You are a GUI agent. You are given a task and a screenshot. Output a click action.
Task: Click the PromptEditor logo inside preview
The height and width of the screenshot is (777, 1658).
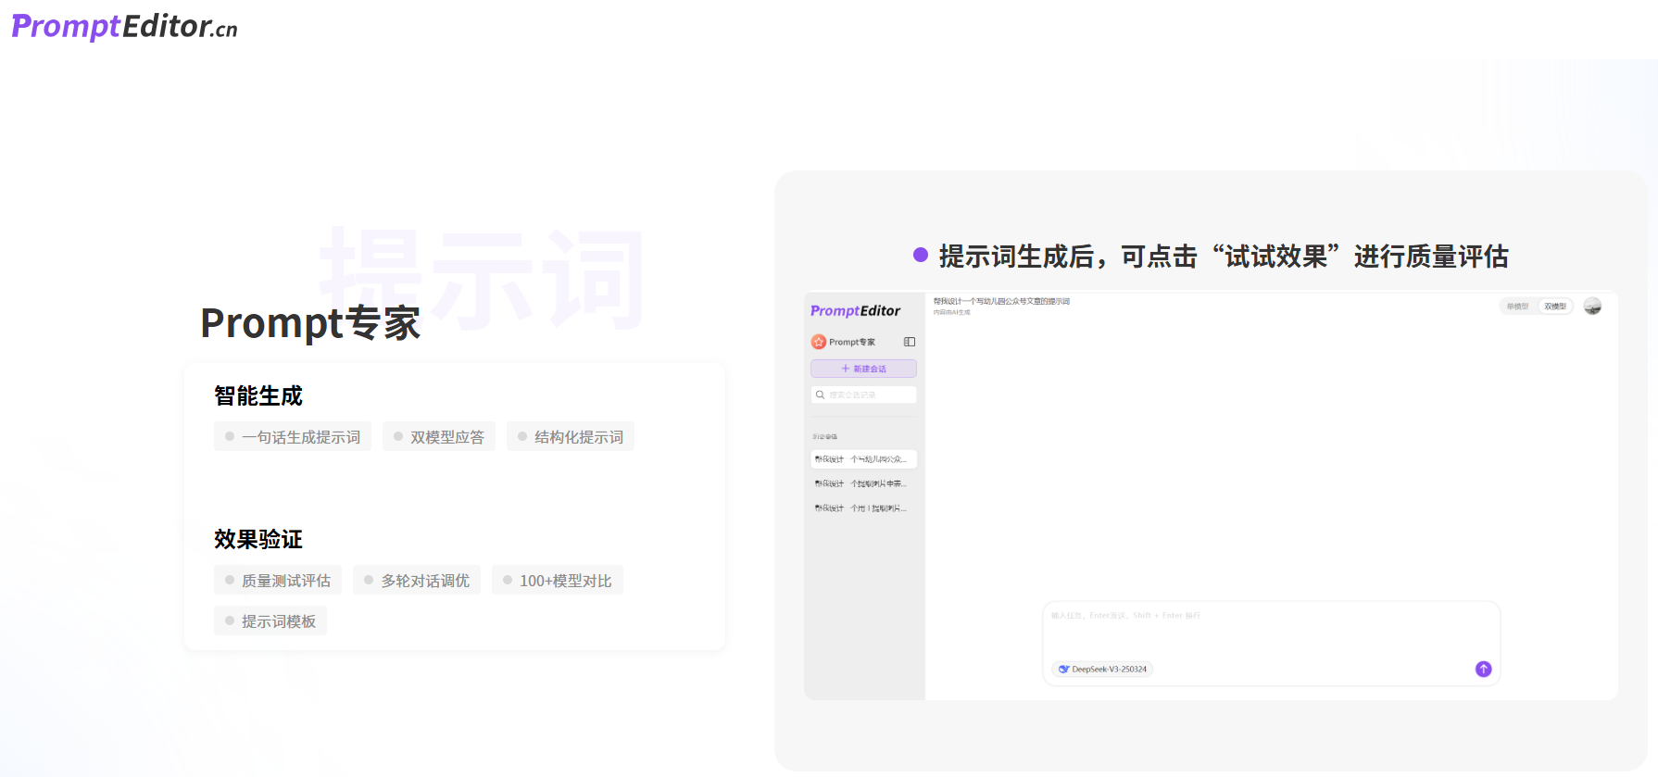click(855, 311)
